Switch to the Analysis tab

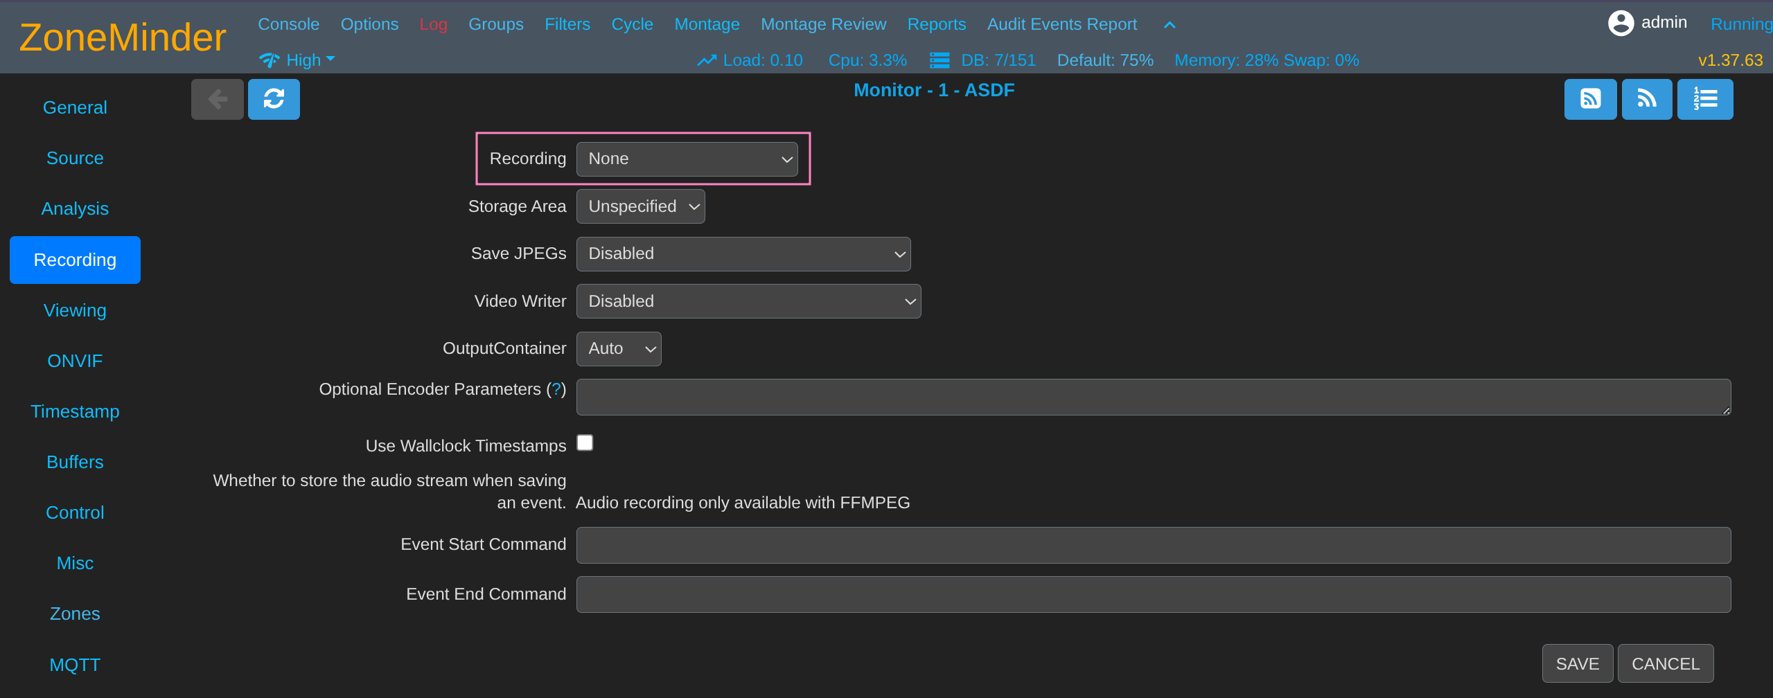click(x=75, y=208)
